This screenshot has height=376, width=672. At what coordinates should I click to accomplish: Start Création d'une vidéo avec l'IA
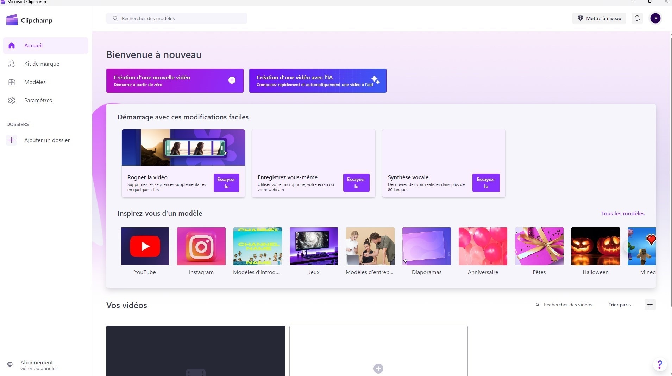318,80
